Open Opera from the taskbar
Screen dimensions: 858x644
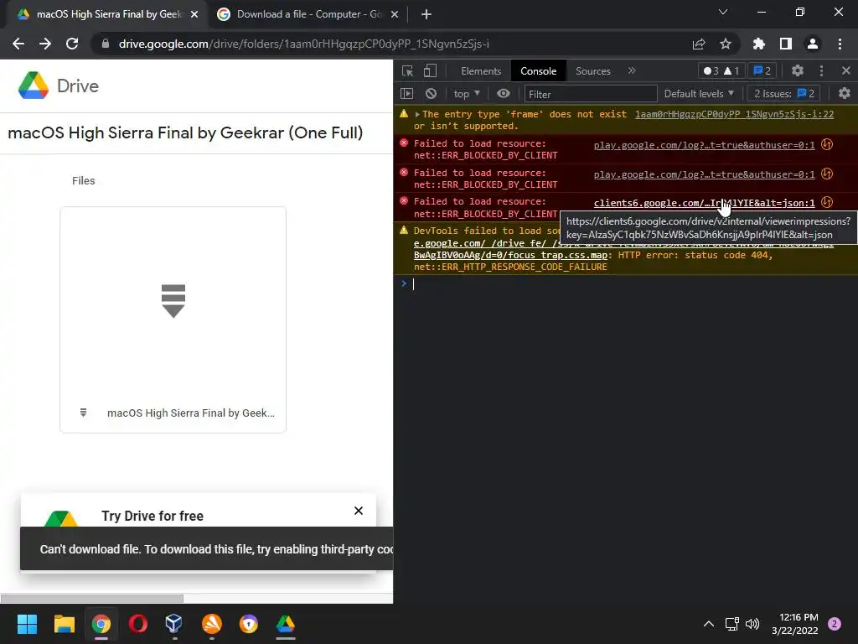138,624
